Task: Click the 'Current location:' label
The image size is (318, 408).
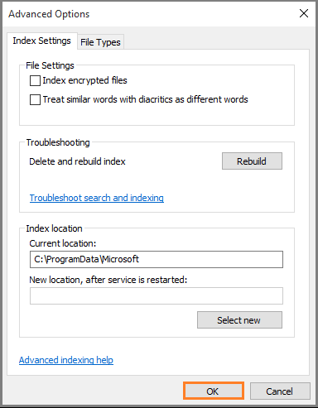Action: click(63, 243)
